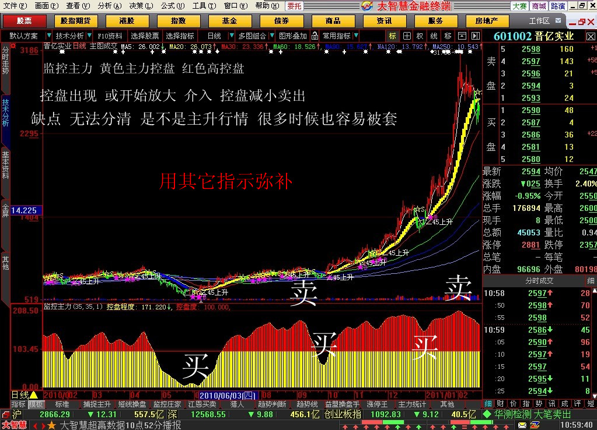Click the 细 button beside 分时成交
This screenshot has height=430, width=597.
[x=591, y=281]
